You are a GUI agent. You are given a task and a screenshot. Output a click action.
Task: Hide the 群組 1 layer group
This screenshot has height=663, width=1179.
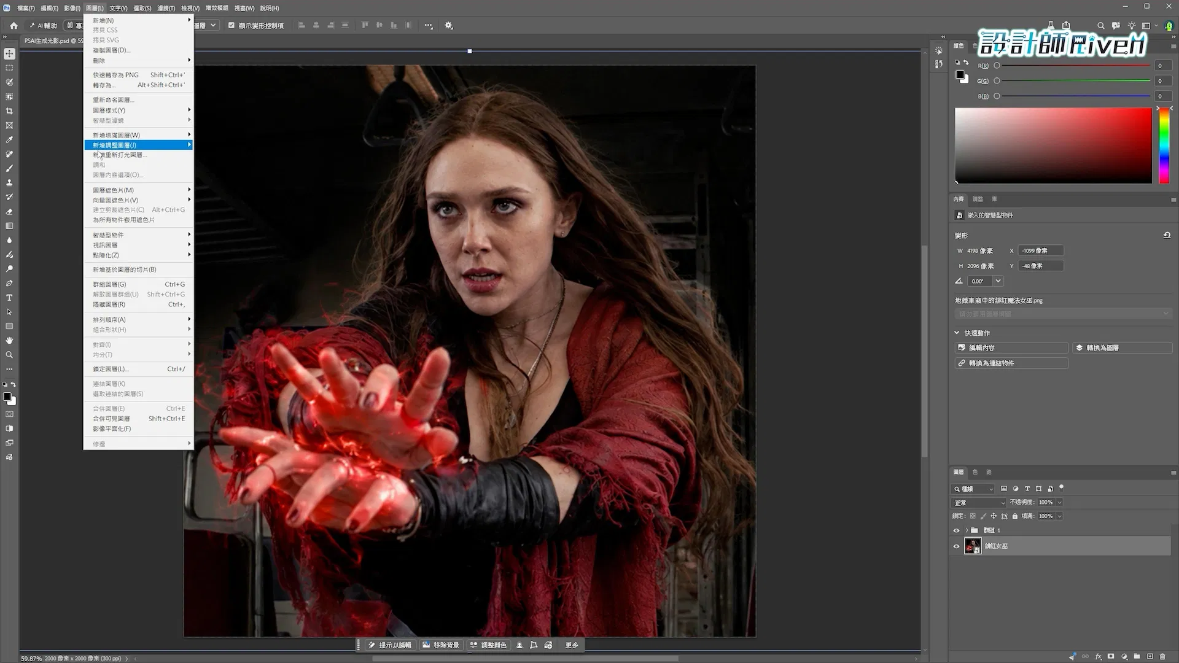click(956, 530)
